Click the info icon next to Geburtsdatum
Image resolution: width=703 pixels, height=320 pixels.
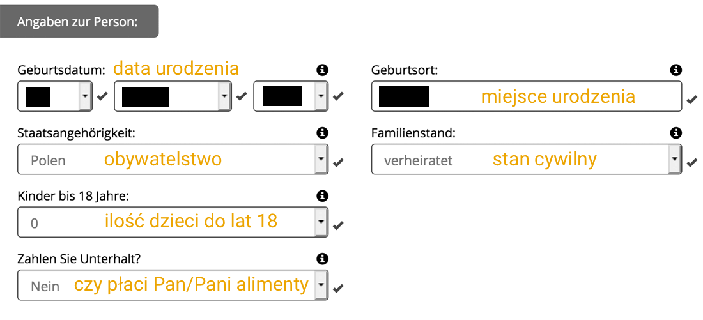click(322, 70)
